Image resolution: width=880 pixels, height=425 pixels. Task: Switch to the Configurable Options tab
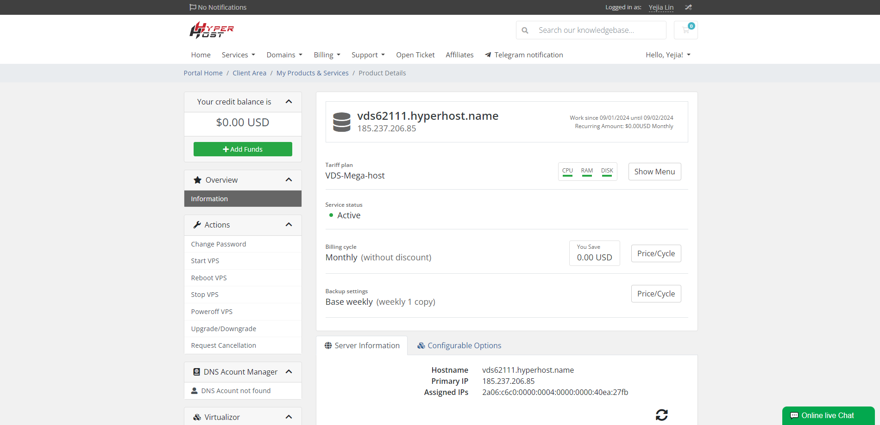[x=459, y=345]
